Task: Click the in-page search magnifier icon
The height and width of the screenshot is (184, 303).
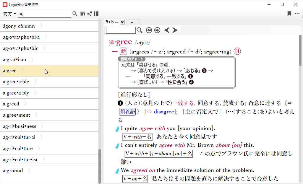Action: (140, 30)
